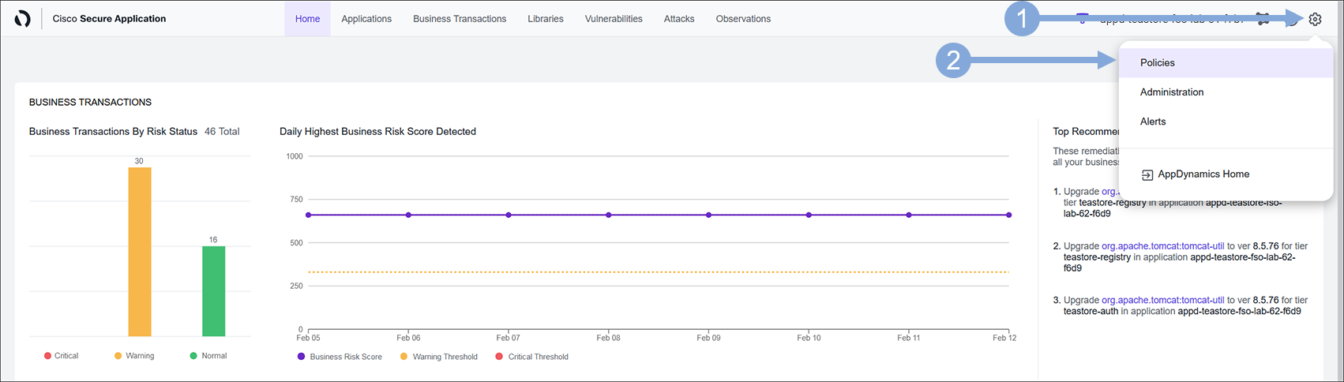Click the tomcat-util link in recommendation 3
1344x382 pixels.
(x=1163, y=300)
